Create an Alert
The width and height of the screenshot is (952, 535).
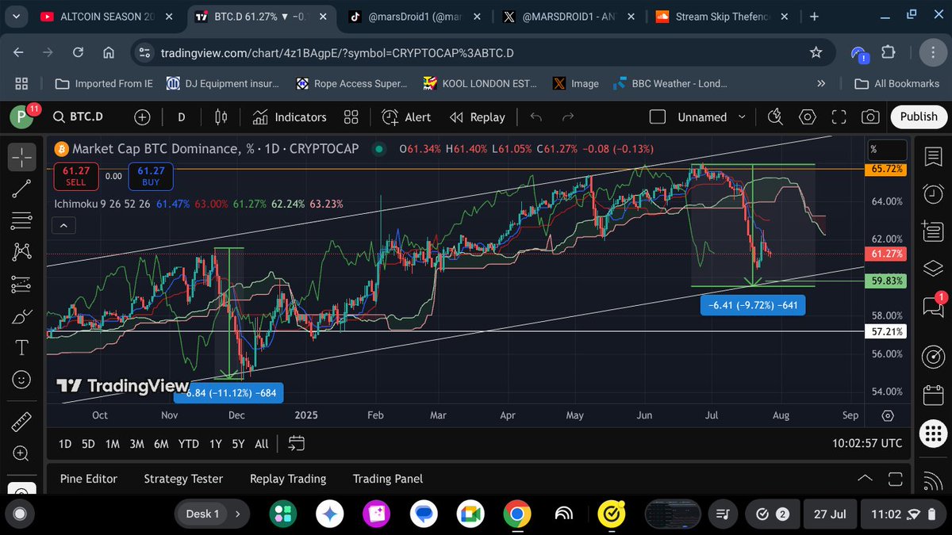[406, 117]
